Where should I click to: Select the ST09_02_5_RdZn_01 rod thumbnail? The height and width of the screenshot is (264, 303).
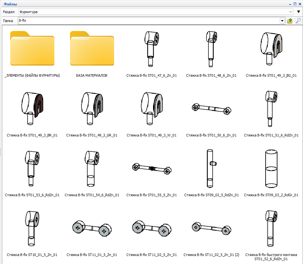[211, 168]
